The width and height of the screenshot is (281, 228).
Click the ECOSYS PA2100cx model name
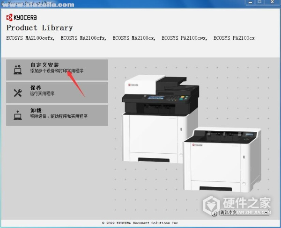pos(234,38)
